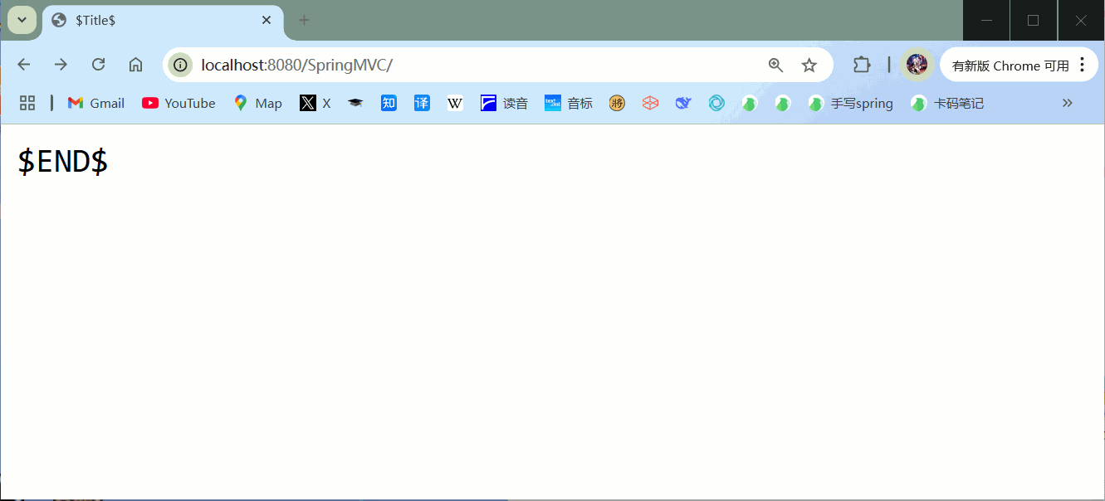Viewport: 1105px width, 501px height.
Task: Open the blue 知 Zhihu bookmark
Action: [389, 103]
